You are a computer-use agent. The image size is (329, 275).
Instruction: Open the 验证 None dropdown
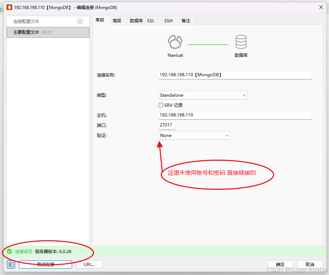[194, 136]
